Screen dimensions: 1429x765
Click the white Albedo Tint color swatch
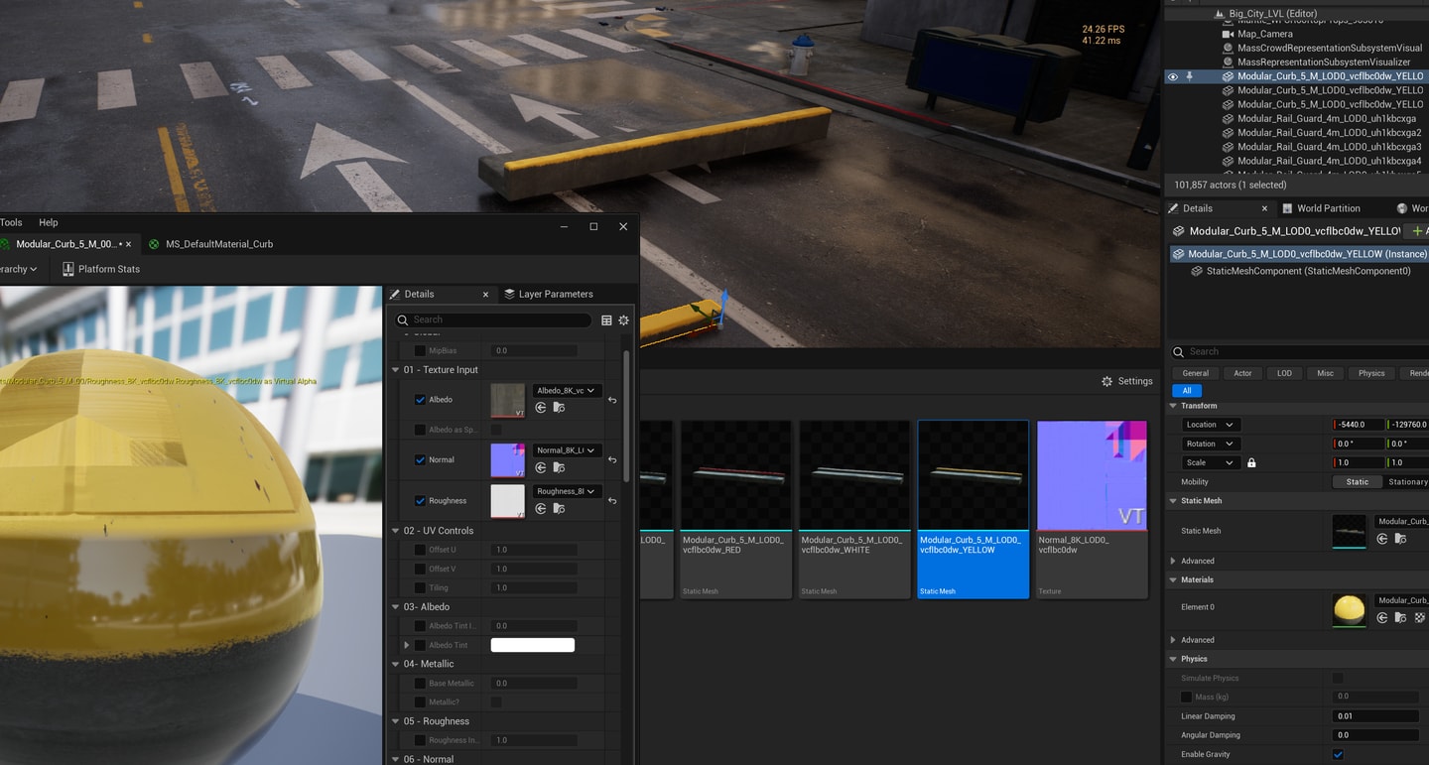click(x=533, y=645)
